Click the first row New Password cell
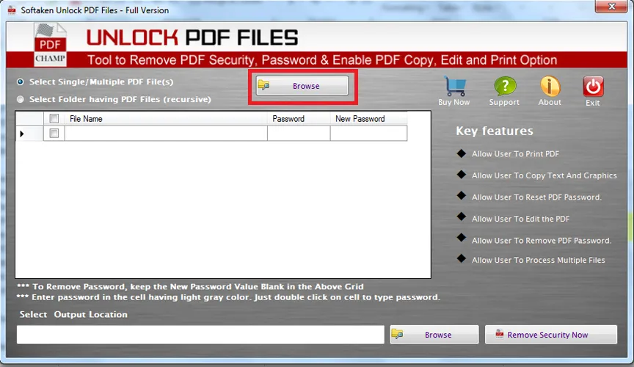634x367 pixels. coord(369,133)
